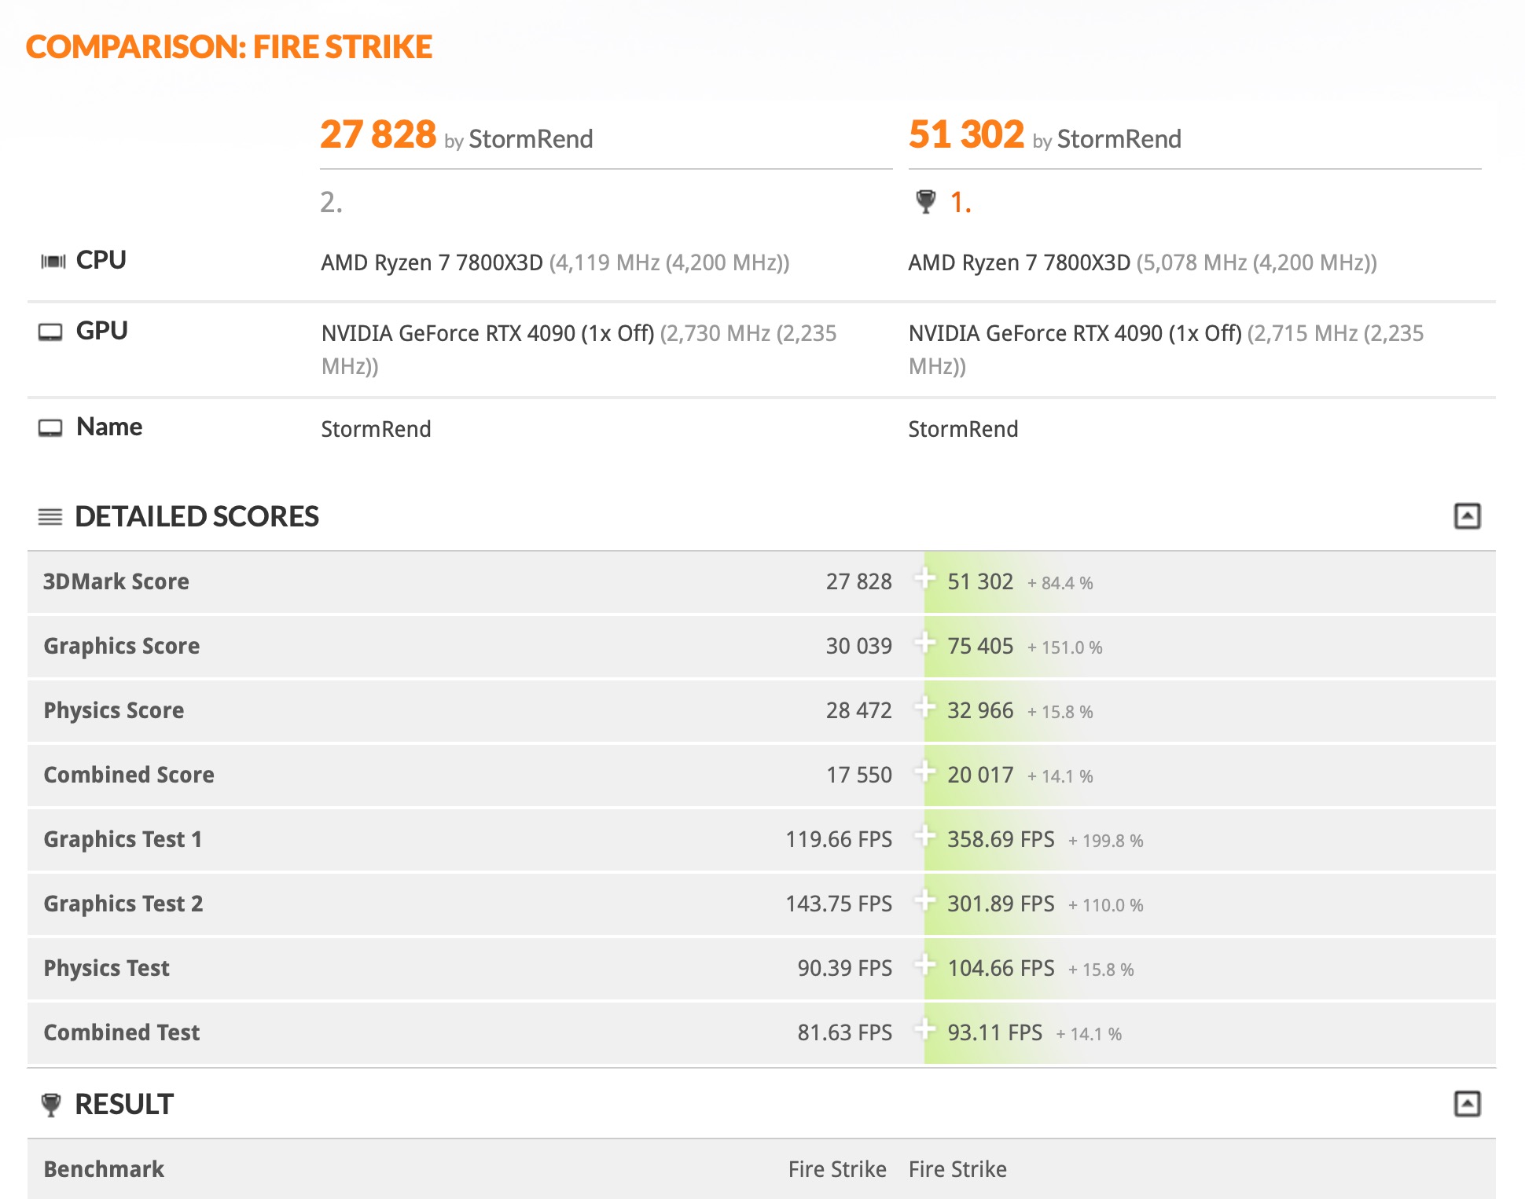1525x1199 pixels.
Task: Select the RTX 4090 2,715 MHz GPU entry
Action: click(x=1167, y=350)
